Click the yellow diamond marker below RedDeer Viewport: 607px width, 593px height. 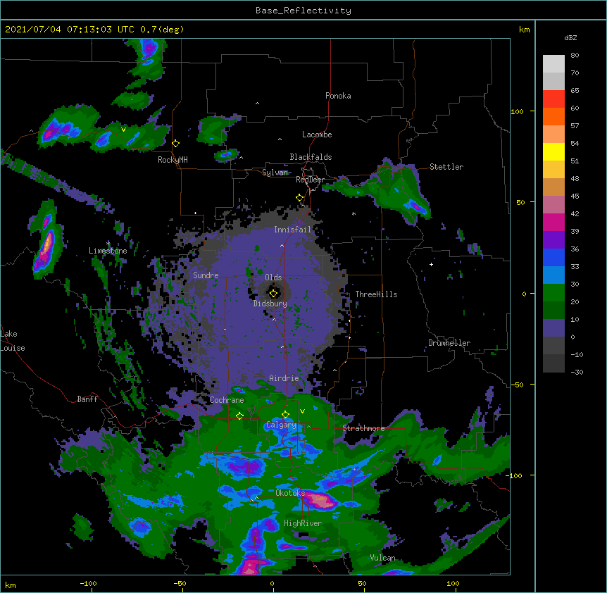click(x=300, y=198)
